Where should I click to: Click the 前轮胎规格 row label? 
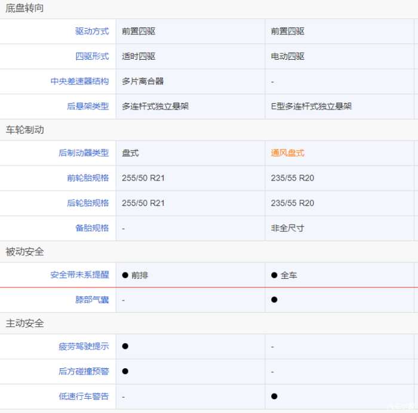click(x=88, y=178)
